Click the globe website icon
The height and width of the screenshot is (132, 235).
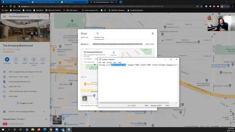(x=4, y=82)
